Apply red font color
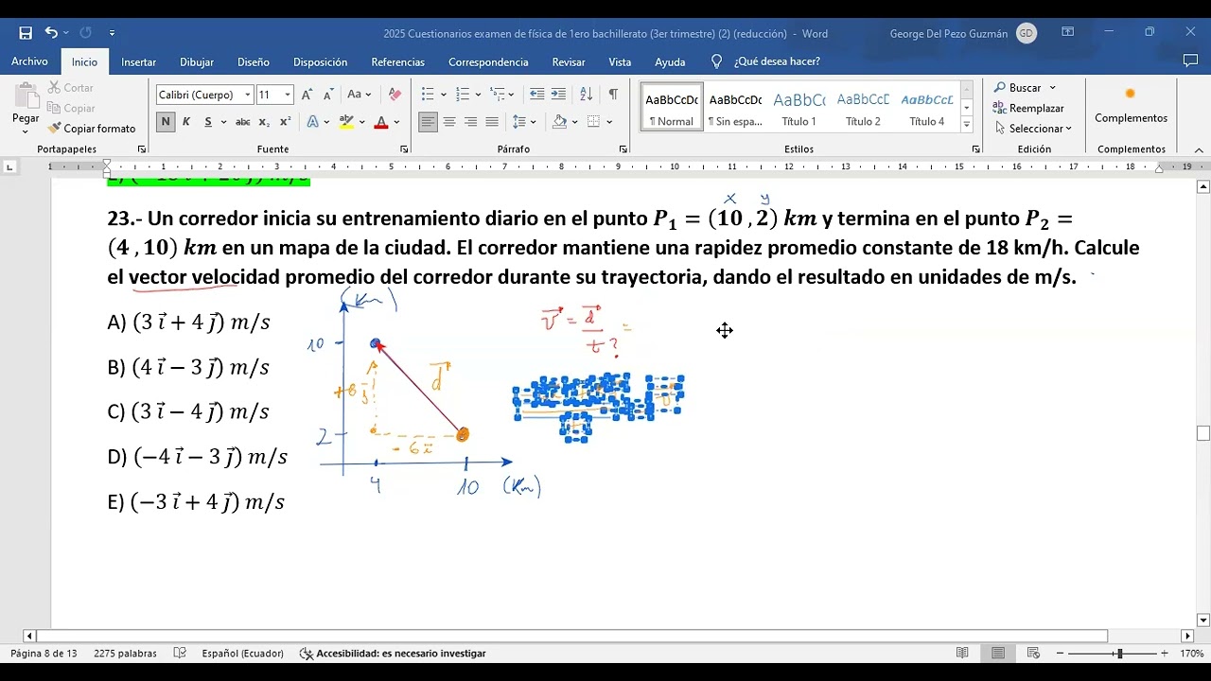The height and width of the screenshot is (681, 1211). pyautogui.click(x=381, y=122)
